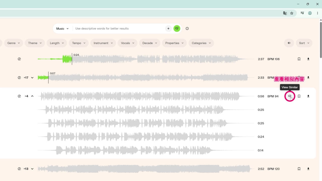Open the Genre filter dropdown
The image size is (322, 181).
(x=14, y=43)
